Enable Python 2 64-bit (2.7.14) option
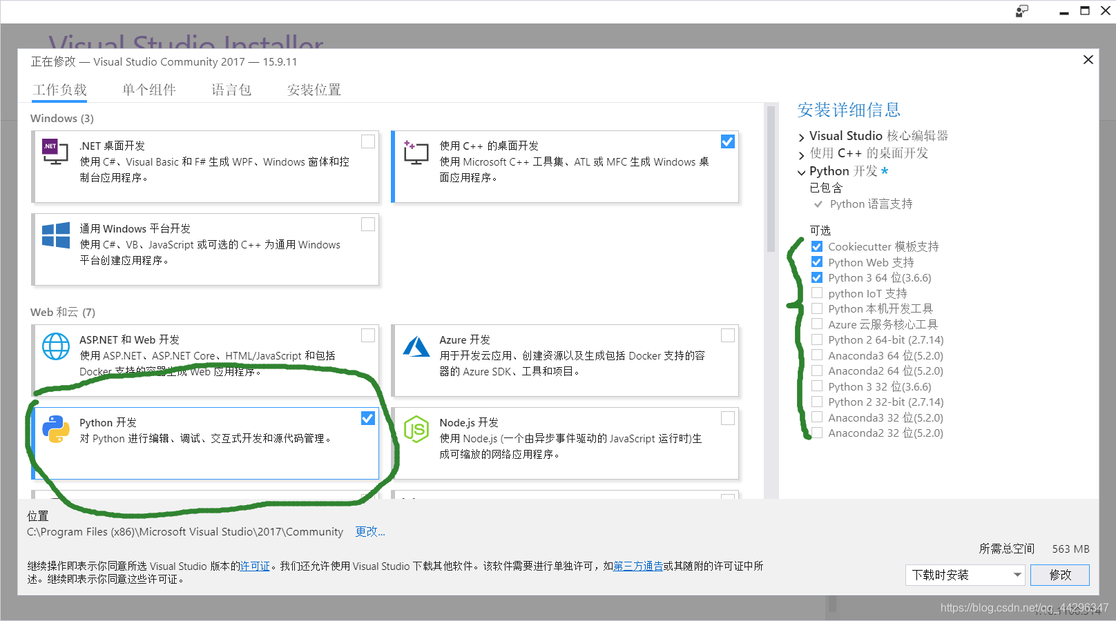 817,339
